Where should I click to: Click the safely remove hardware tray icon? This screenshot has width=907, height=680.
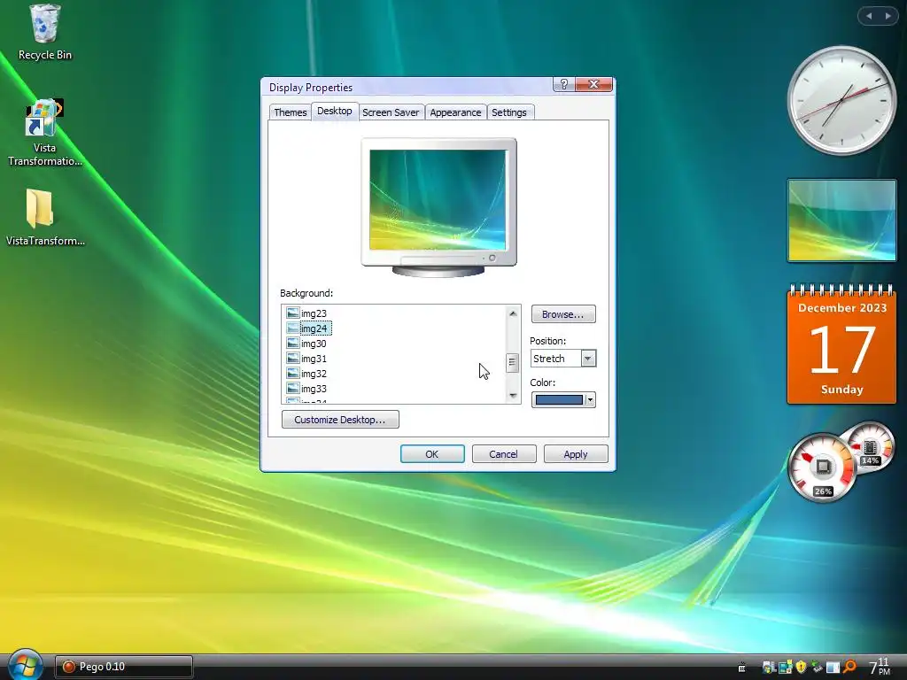817,668
